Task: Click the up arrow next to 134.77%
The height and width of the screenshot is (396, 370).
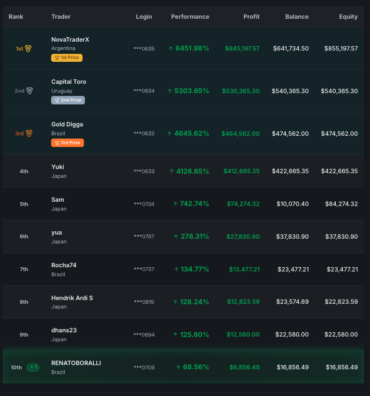Action: 176,270
